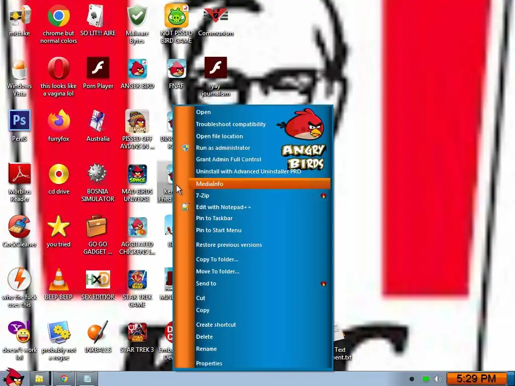515x386 pixels.
Task: Open the notepad item on the taskbar
Action: (88, 379)
